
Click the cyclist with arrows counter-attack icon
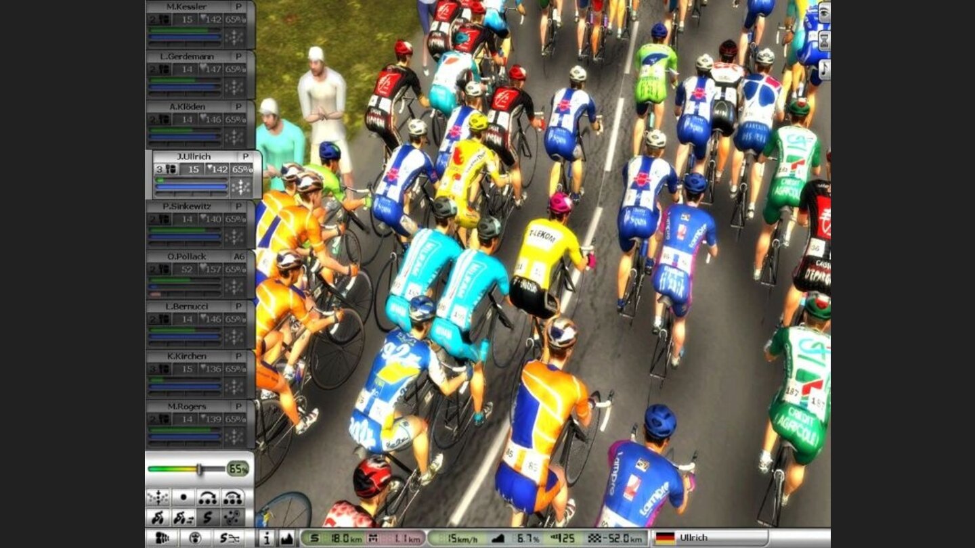click(x=183, y=518)
